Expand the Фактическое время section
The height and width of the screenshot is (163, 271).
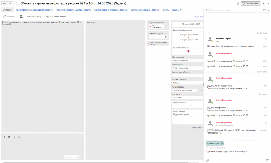click(x=148, y=44)
